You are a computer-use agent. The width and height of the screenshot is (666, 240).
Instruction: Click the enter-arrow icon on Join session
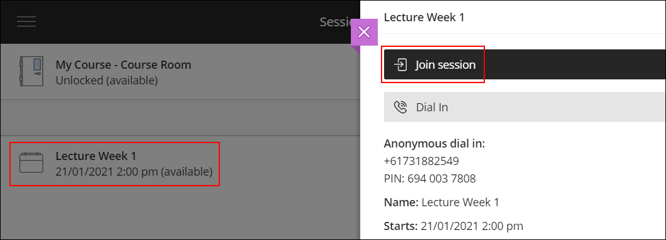pyautogui.click(x=400, y=64)
